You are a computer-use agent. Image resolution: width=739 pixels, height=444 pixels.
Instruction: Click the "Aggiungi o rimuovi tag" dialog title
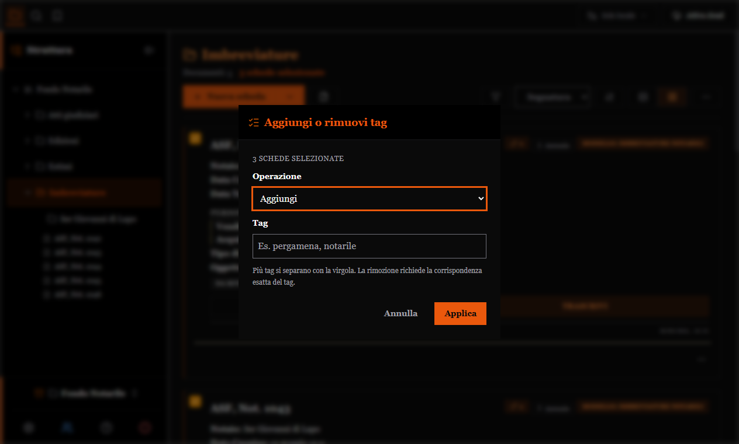pos(326,123)
